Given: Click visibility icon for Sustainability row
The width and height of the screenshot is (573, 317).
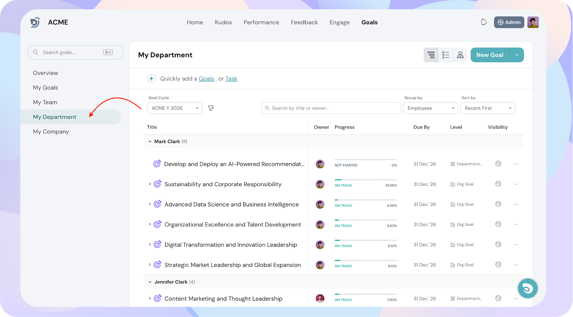Looking at the screenshot, I should point(498,184).
